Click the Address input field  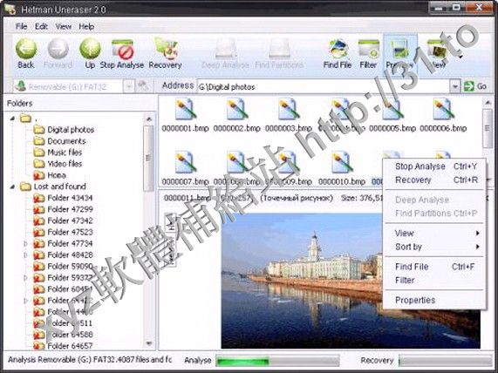pyautogui.click(x=324, y=86)
